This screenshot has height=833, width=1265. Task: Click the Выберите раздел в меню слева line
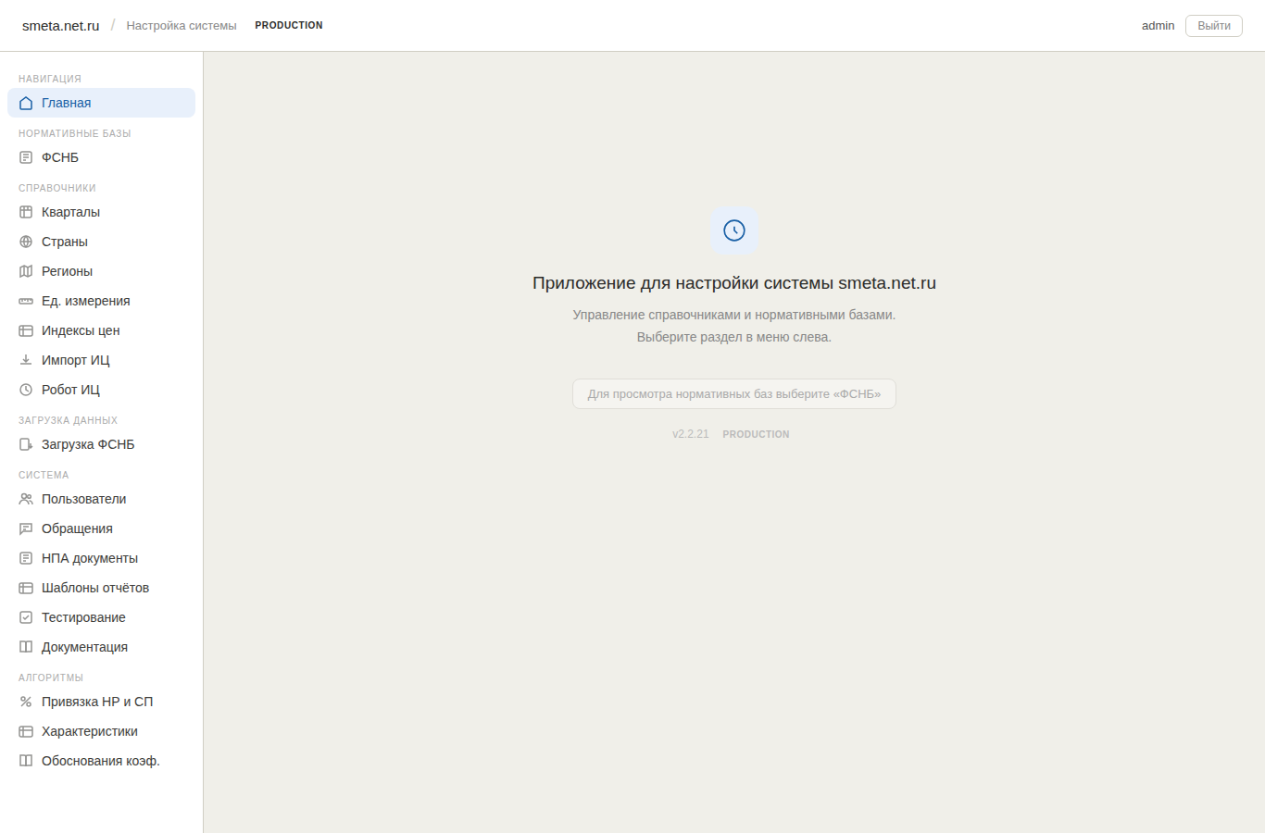click(x=734, y=337)
